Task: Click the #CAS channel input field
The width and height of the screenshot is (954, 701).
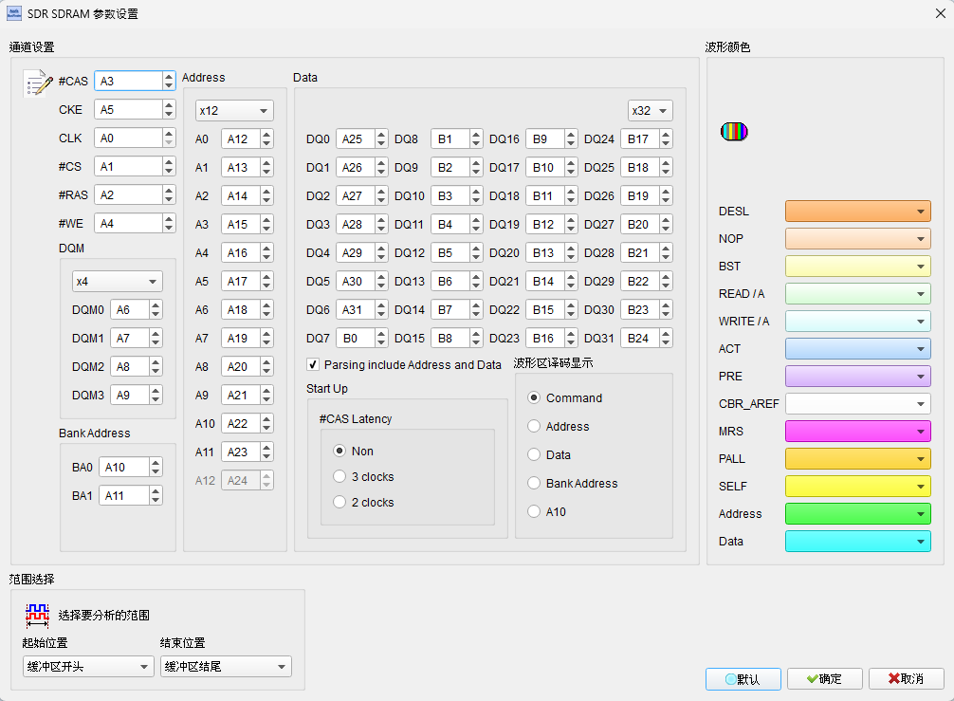Action: [128, 81]
